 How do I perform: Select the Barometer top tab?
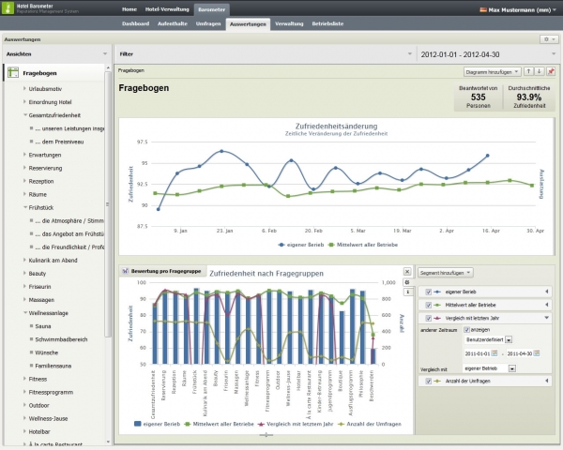pyautogui.click(x=212, y=9)
